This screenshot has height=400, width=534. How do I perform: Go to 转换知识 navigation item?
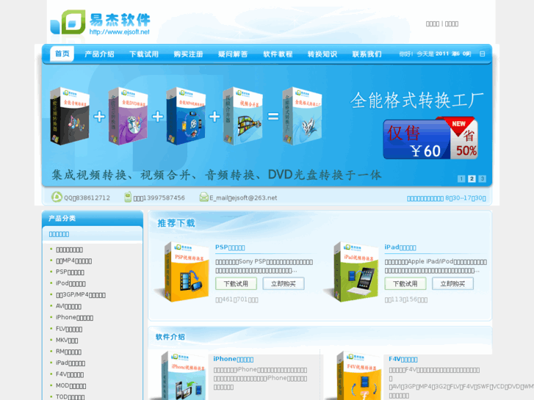pyautogui.click(x=322, y=54)
